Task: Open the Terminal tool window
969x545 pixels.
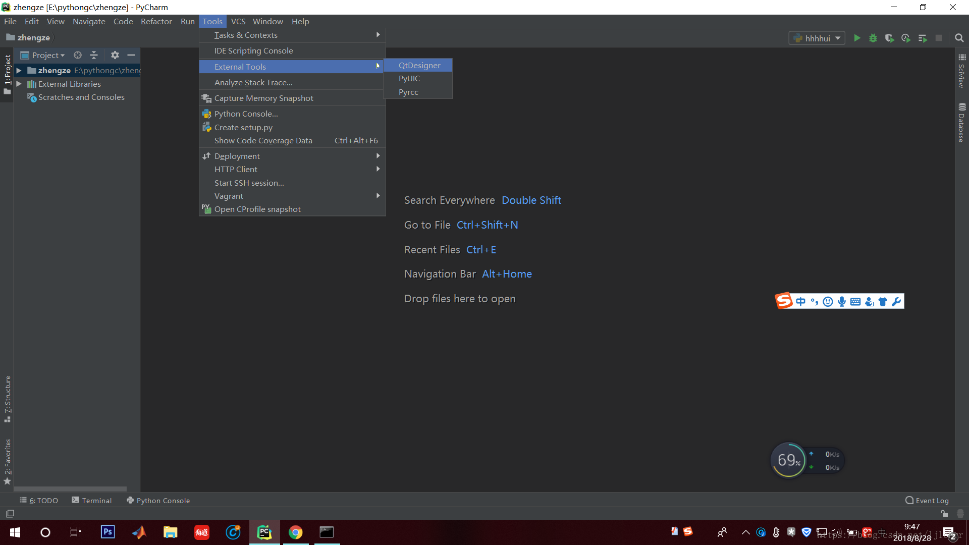Action: [x=92, y=500]
